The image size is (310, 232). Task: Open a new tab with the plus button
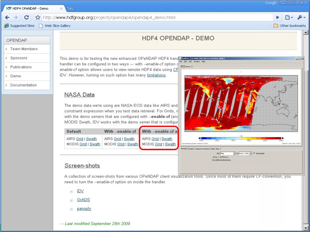pyautogui.click(x=70, y=8)
